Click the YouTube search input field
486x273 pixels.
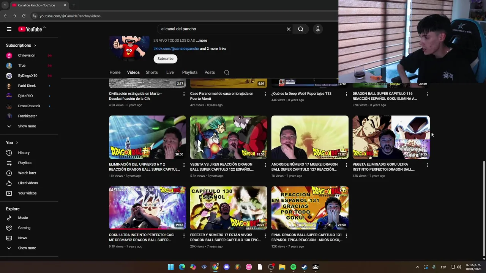pos(222,29)
